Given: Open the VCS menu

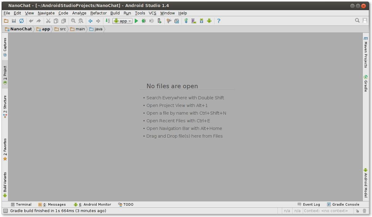Looking at the screenshot, I should tap(153, 13).
